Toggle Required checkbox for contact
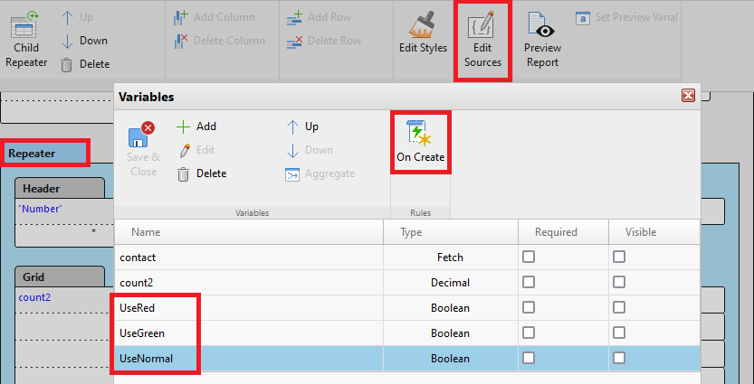754x384 pixels. [529, 258]
